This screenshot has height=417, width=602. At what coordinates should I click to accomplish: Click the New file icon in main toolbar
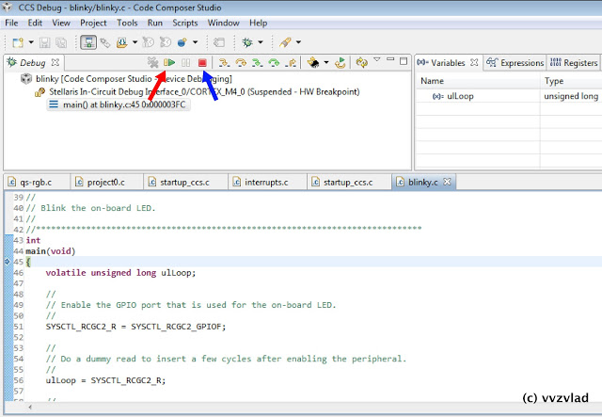click(x=18, y=42)
